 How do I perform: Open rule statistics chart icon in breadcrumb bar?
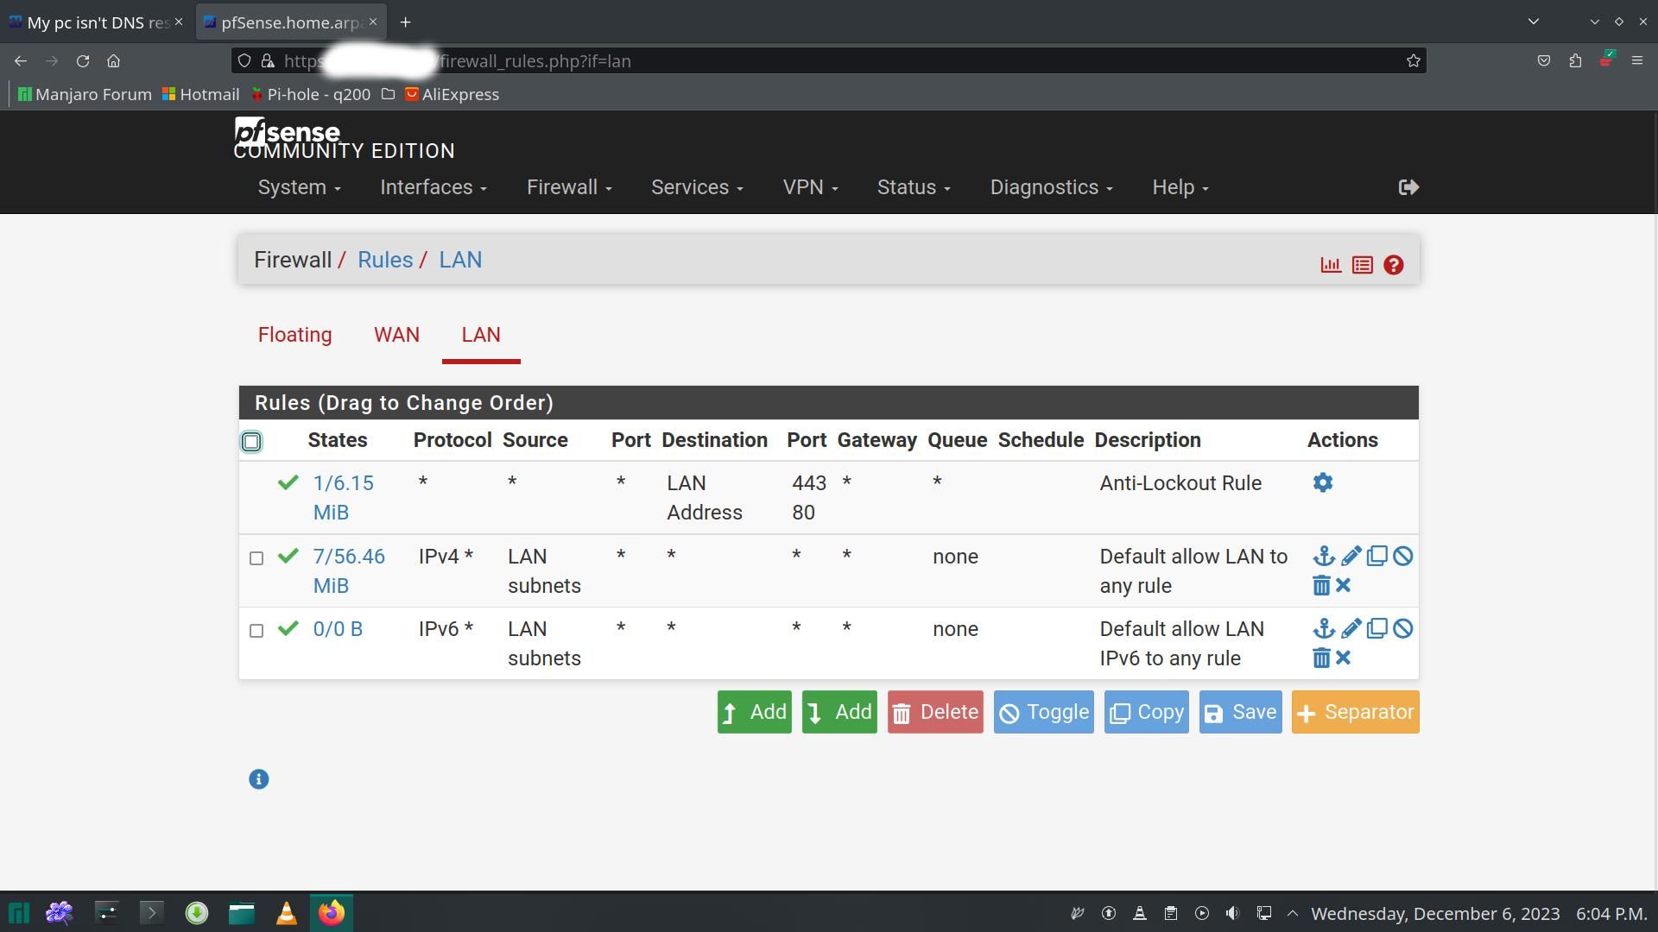(x=1331, y=265)
